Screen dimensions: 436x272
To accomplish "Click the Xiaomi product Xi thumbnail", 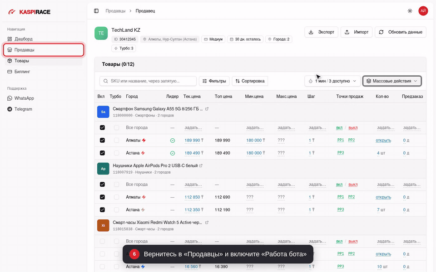I will coord(103,225).
